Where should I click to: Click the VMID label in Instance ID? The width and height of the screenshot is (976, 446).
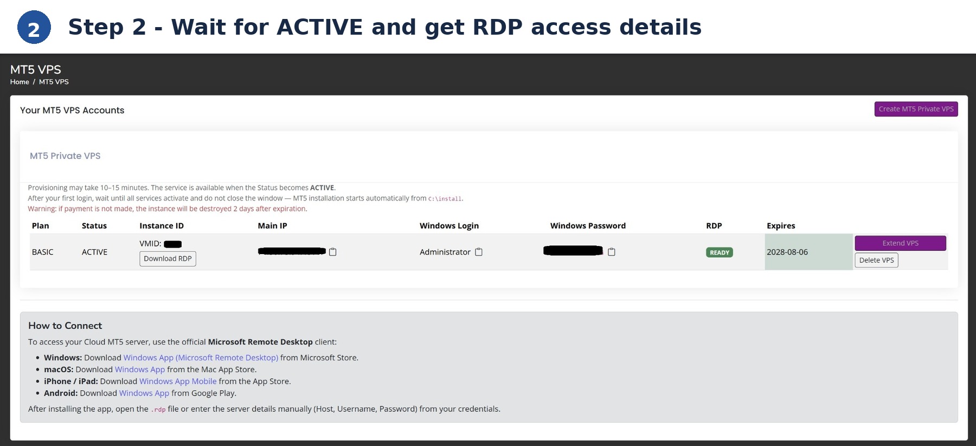[x=150, y=244]
